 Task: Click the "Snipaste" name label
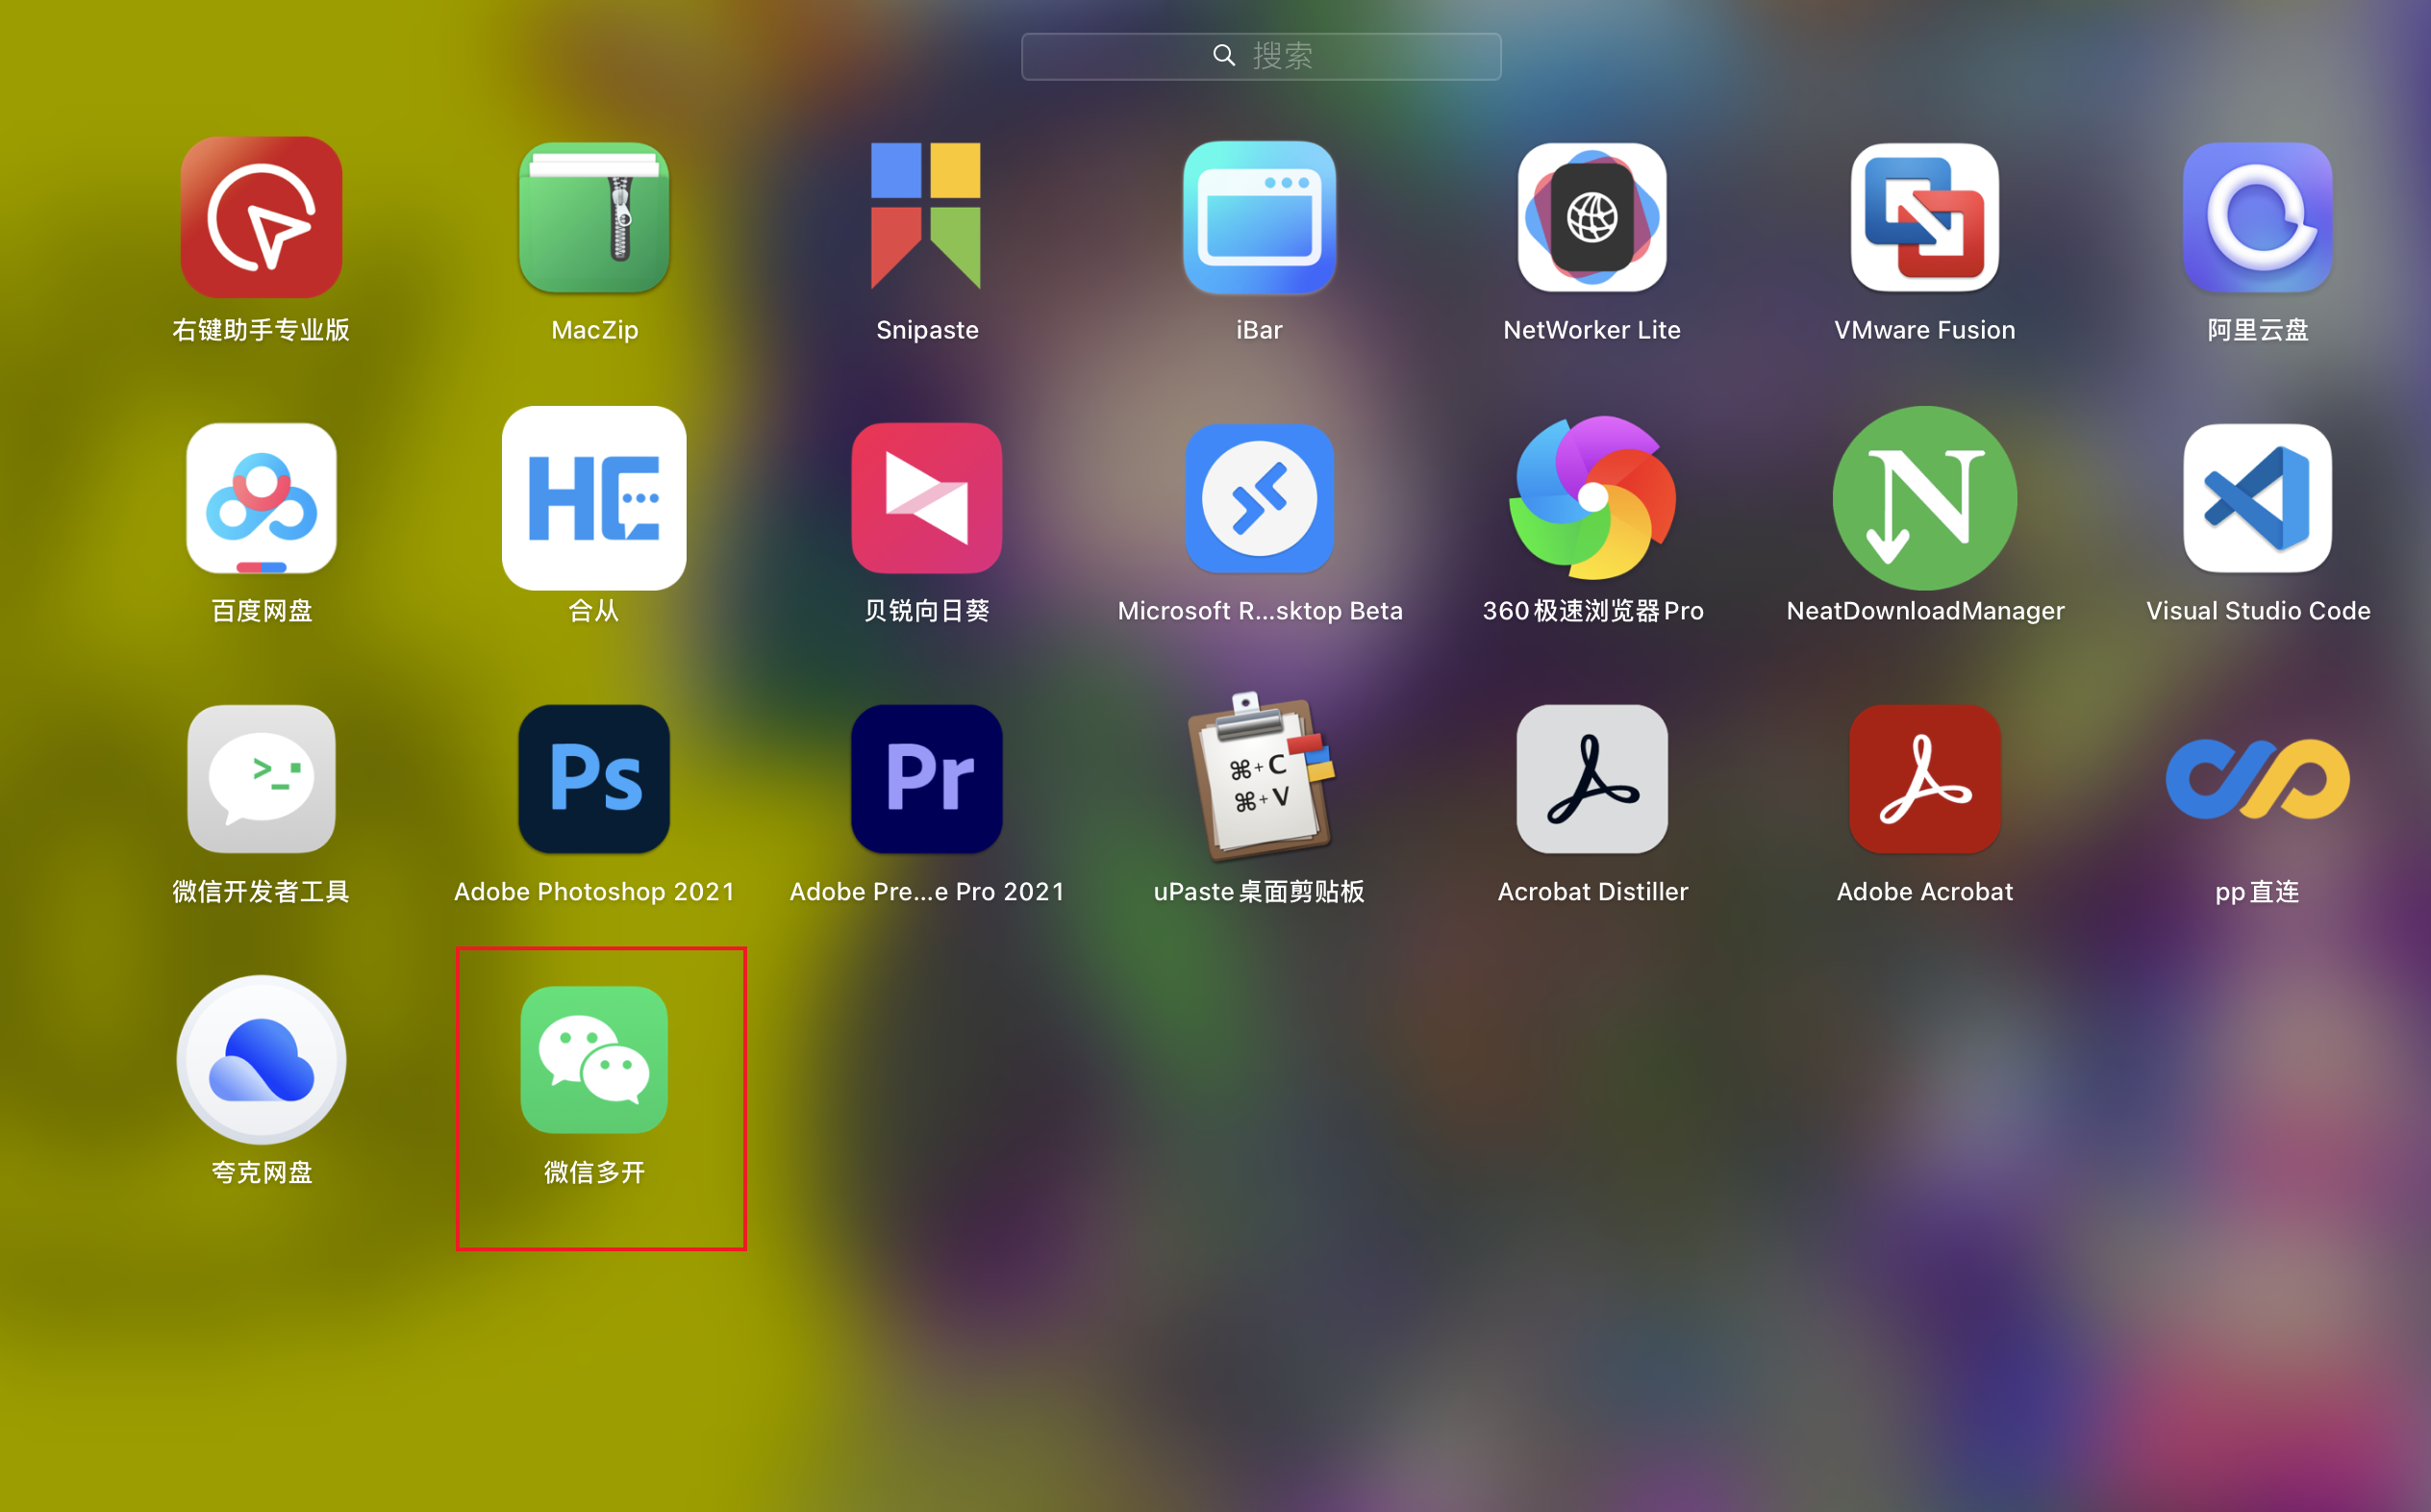pyautogui.click(x=927, y=330)
